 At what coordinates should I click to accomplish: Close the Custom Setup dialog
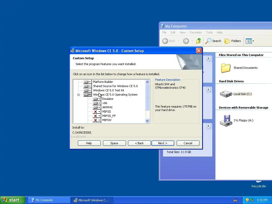pyautogui.click(x=199, y=51)
